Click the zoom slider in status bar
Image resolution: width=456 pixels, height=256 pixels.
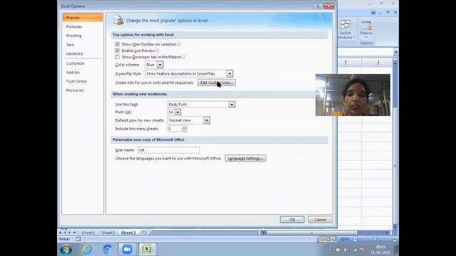click(375, 239)
